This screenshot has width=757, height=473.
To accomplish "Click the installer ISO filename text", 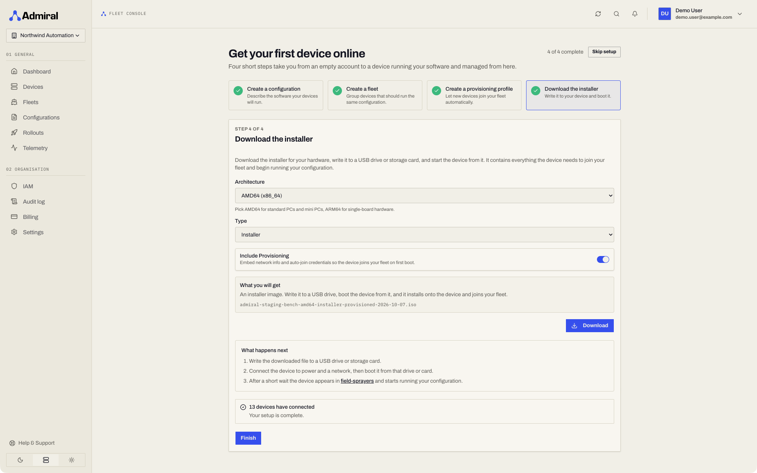I will coord(328,305).
